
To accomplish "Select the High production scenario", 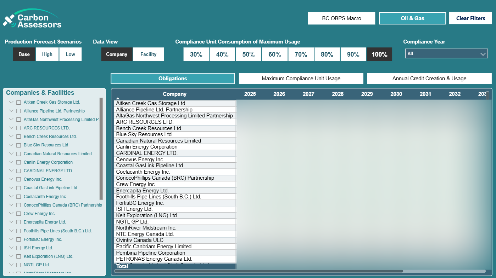I will (47, 54).
